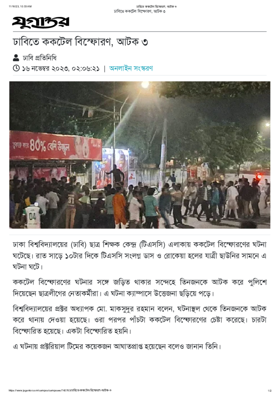Viewport: 280px width, 397px height.
Task: Click the ঢাবি প্রতিনিধি author name
Action: click(39, 58)
